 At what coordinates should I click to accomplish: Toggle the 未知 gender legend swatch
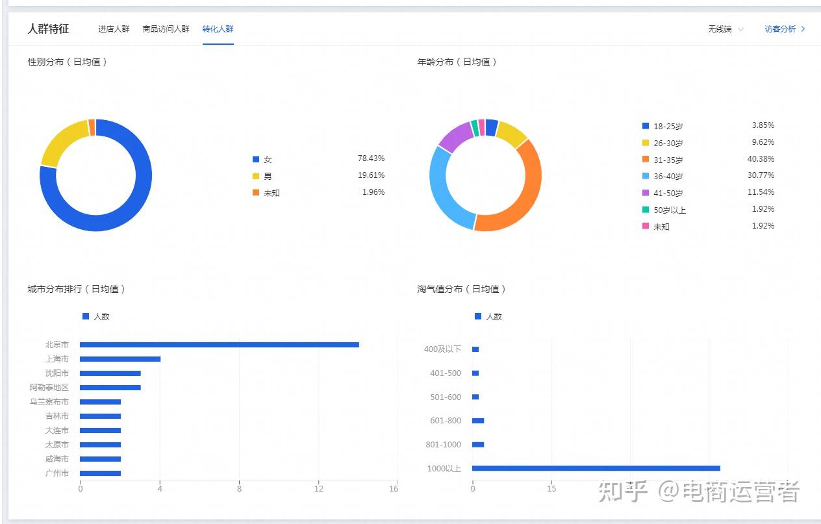(x=256, y=193)
